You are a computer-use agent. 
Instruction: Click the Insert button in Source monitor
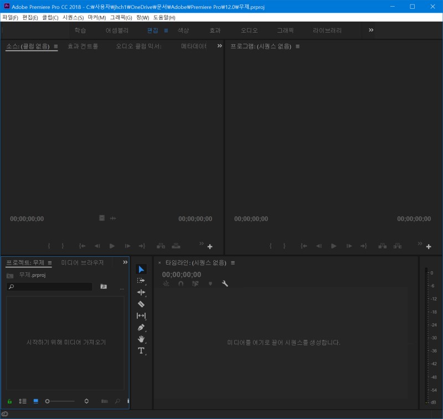click(x=161, y=246)
